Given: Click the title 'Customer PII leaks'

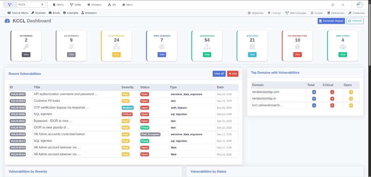Looking at the screenshot, I should pos(47,101).
